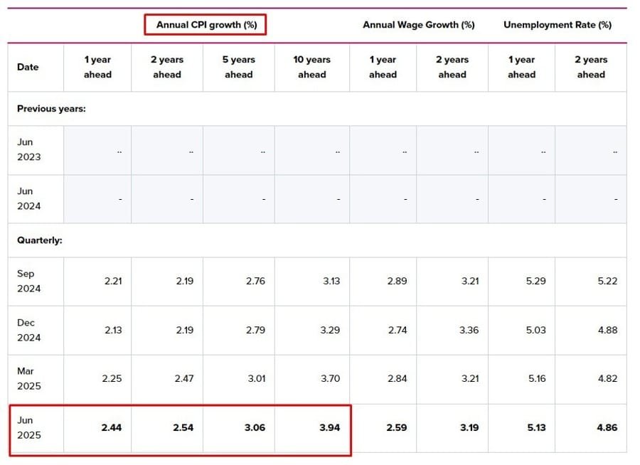Image resolution: width=640 pixels, height=465 pixels.
Task: Click the 5 years ahead column header
Action: coord(238,67)
